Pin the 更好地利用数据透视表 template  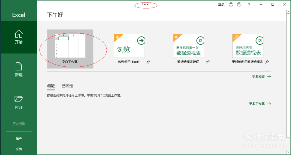[267, 62]
